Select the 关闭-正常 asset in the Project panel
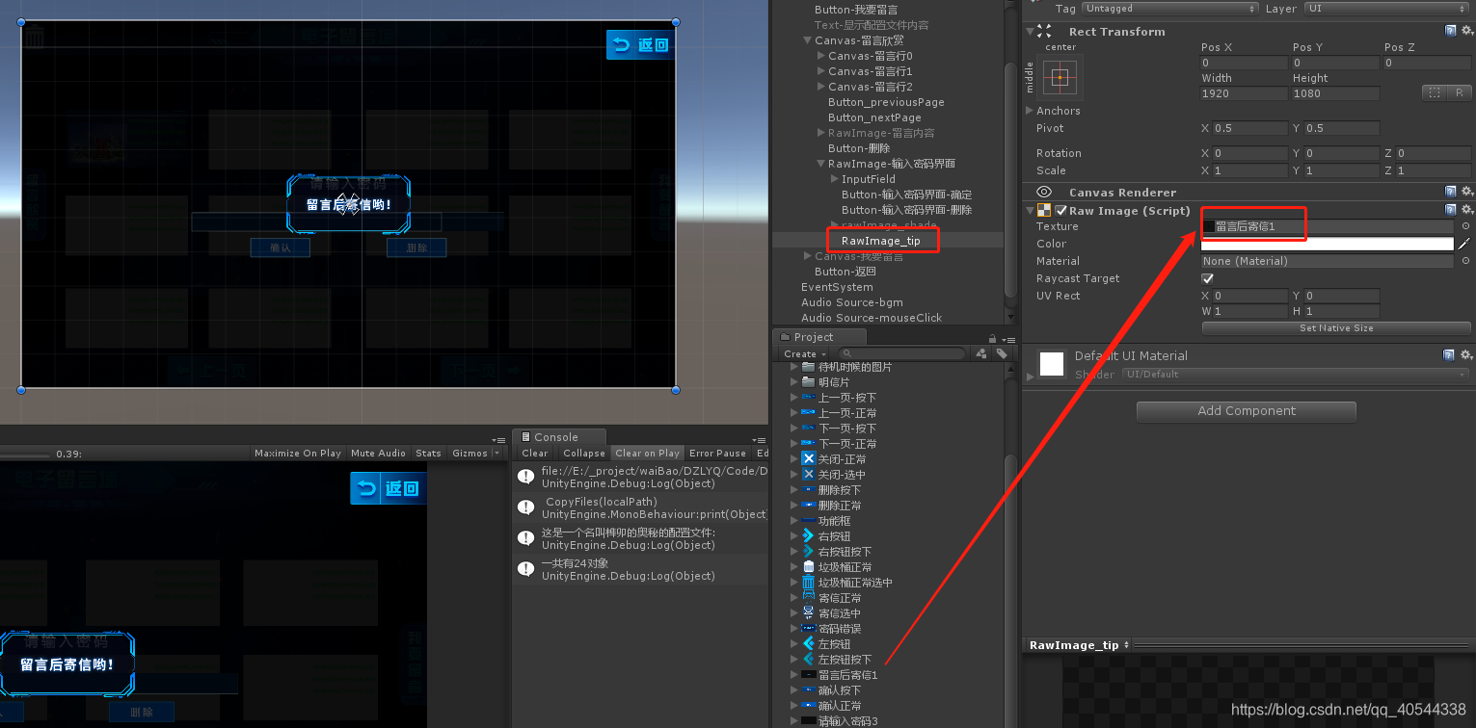1476x728 pixels. pyautogui.click(x=834, y=459)
